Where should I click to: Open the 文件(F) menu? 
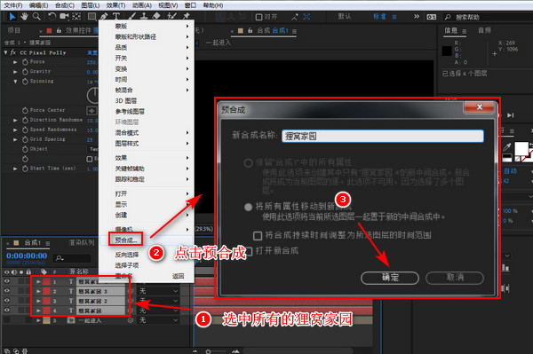click(x=13, y=5)
